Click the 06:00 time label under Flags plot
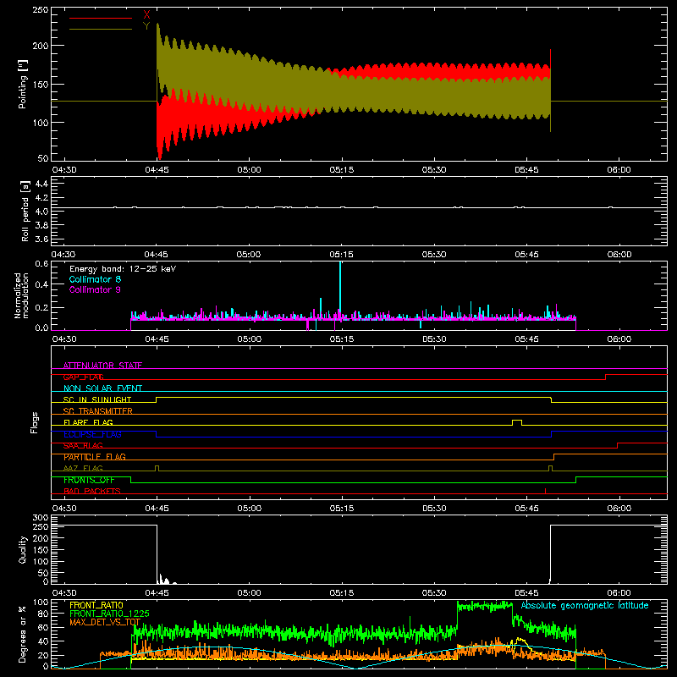Image resolution: width=677 pixels, height=677 pixels. point(619,509)
